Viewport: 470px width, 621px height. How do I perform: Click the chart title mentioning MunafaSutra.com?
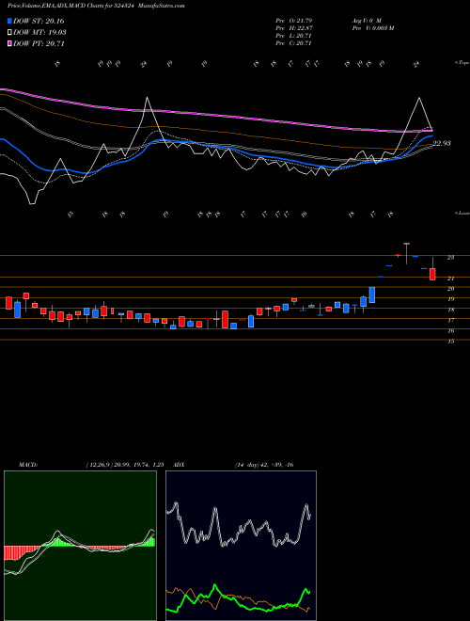click(96, 6)
